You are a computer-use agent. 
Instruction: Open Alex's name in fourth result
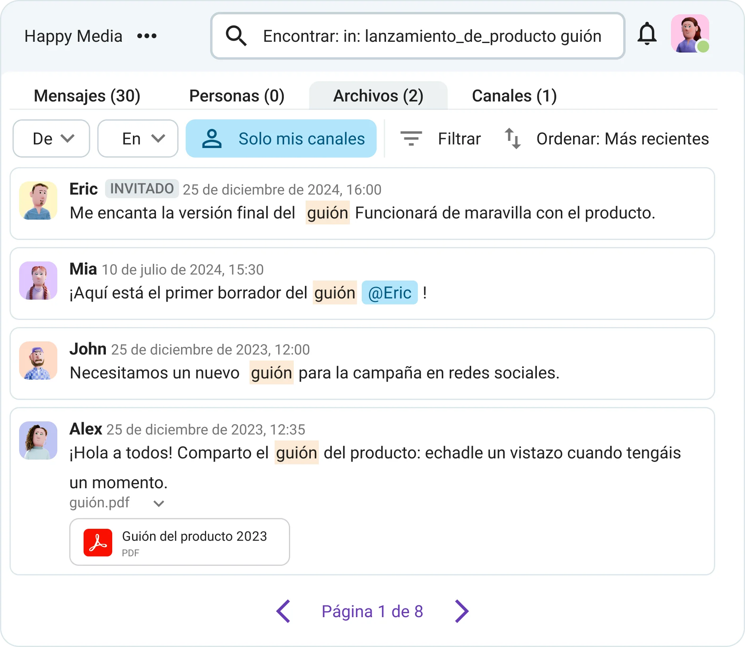[x=86, y=429]
